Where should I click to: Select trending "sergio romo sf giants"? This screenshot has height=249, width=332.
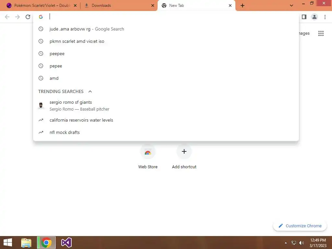tap(166, 105)
